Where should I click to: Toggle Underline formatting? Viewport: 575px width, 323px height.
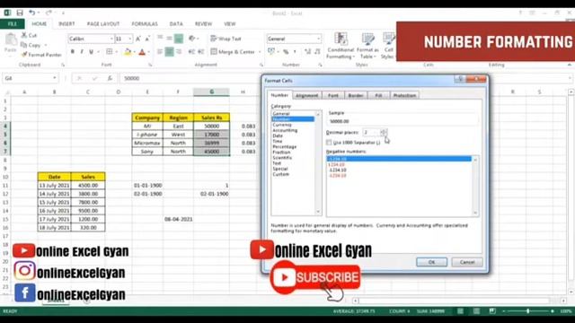tap(91, 52)
